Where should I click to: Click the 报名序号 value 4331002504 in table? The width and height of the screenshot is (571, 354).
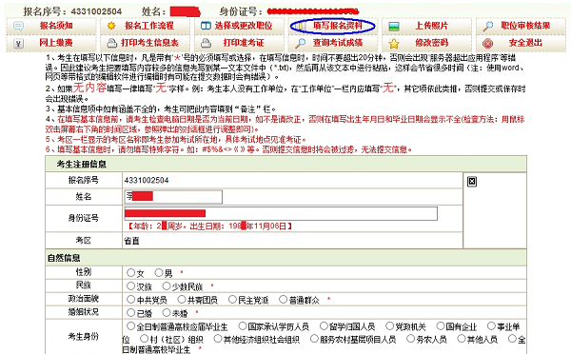[147, 180]
